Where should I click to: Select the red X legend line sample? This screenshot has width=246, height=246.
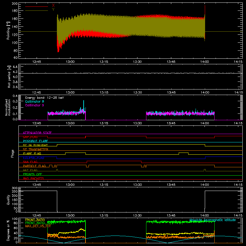click(x=37, y=6)
